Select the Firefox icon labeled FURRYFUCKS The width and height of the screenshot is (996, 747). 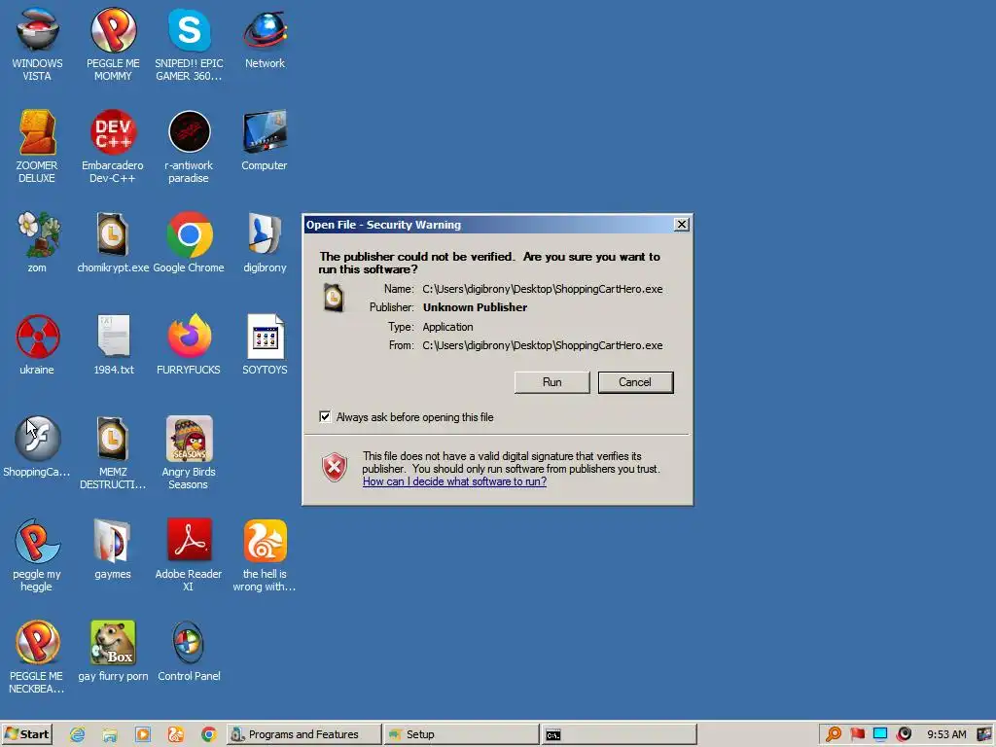tap(189, 345)
